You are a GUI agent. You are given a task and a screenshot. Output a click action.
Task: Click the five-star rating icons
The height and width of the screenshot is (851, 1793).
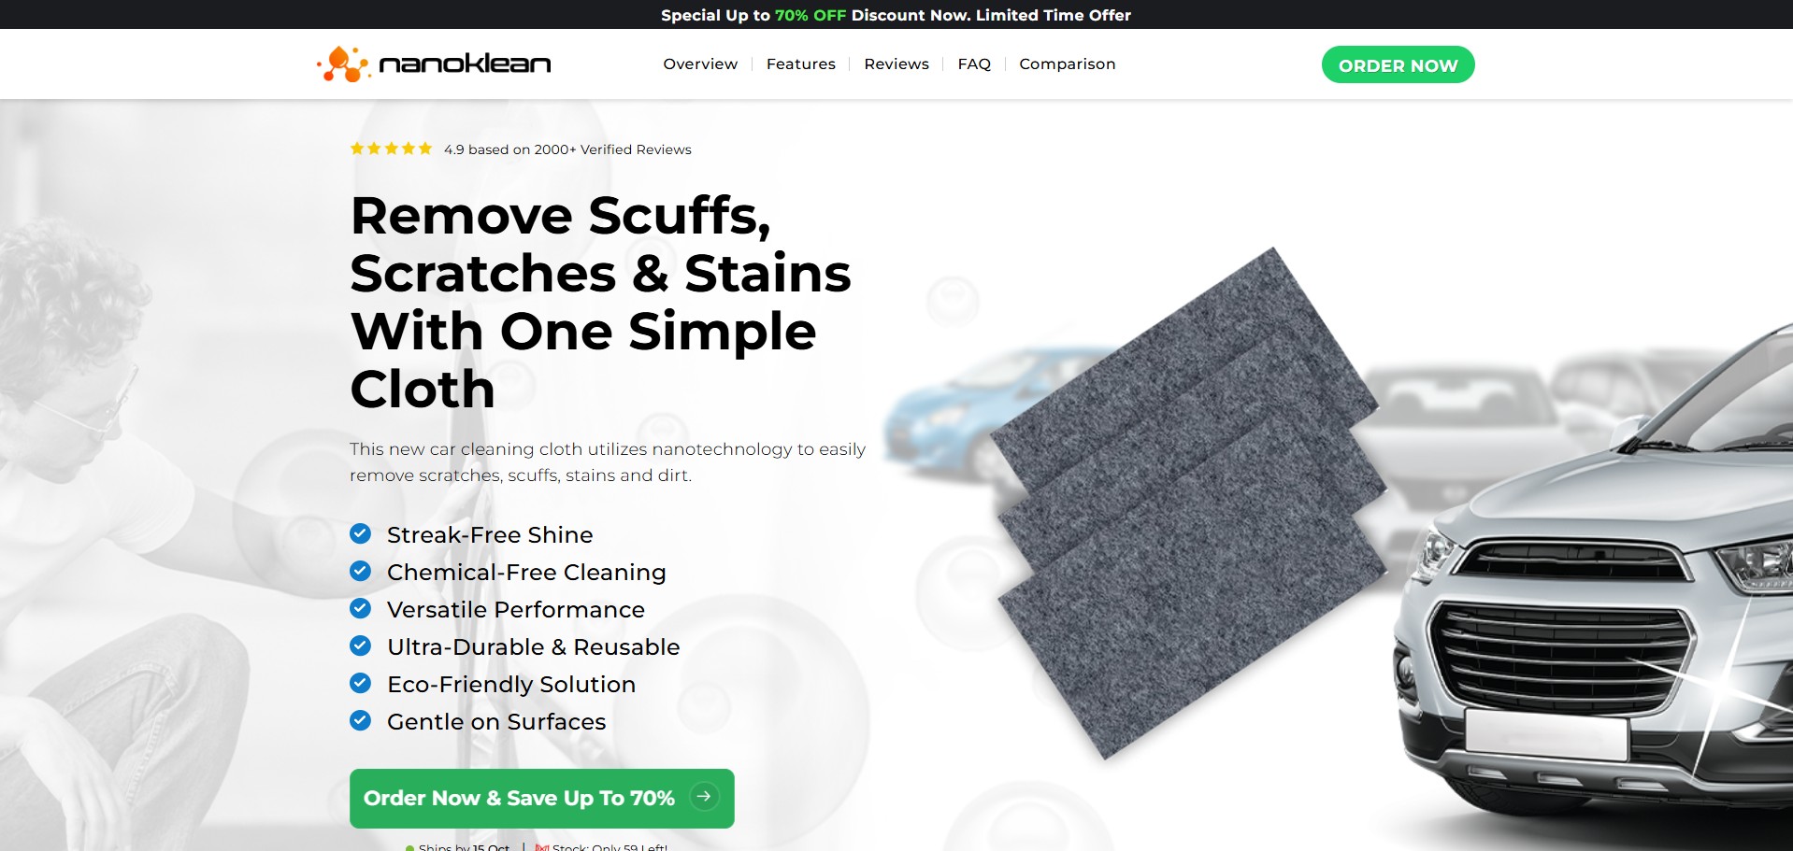coord(391,149)
